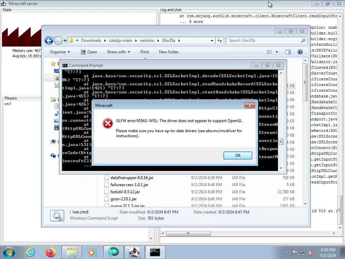Click the search magnifier icon
Image resolution: width=345 pixels, height=259 pixels.
point(304,40)
